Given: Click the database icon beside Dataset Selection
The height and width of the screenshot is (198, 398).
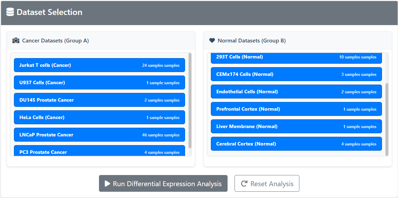Looking at the screenshot, I should click(10, 12).
